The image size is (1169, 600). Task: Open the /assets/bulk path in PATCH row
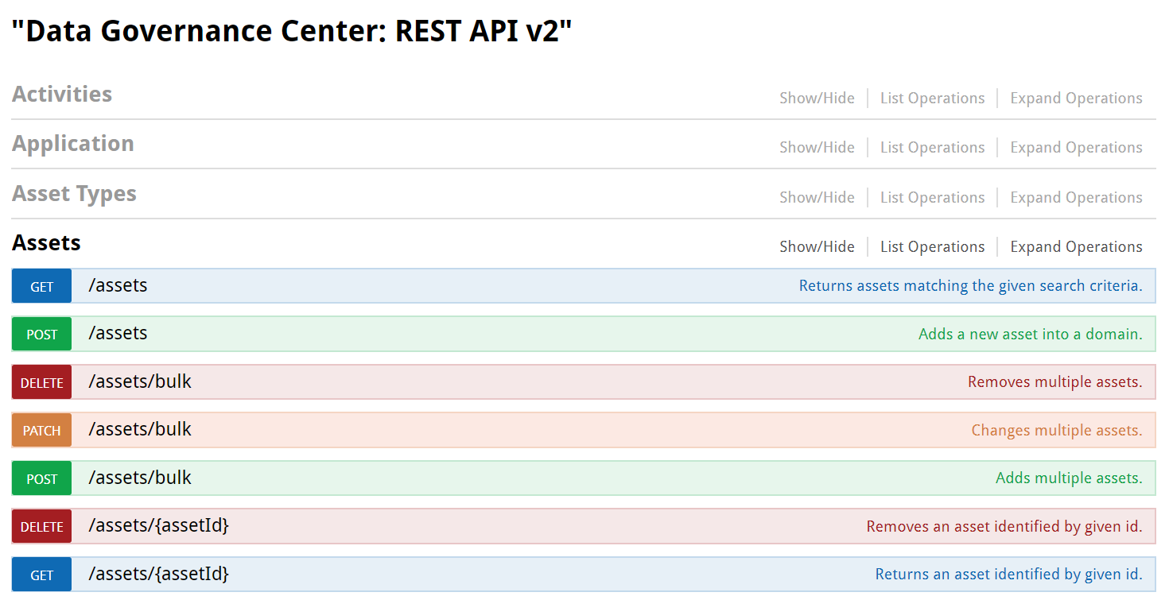[140, 429]
